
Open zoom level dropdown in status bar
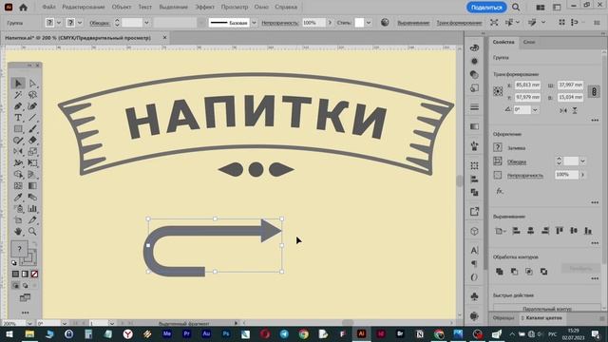tap(29, 323)
